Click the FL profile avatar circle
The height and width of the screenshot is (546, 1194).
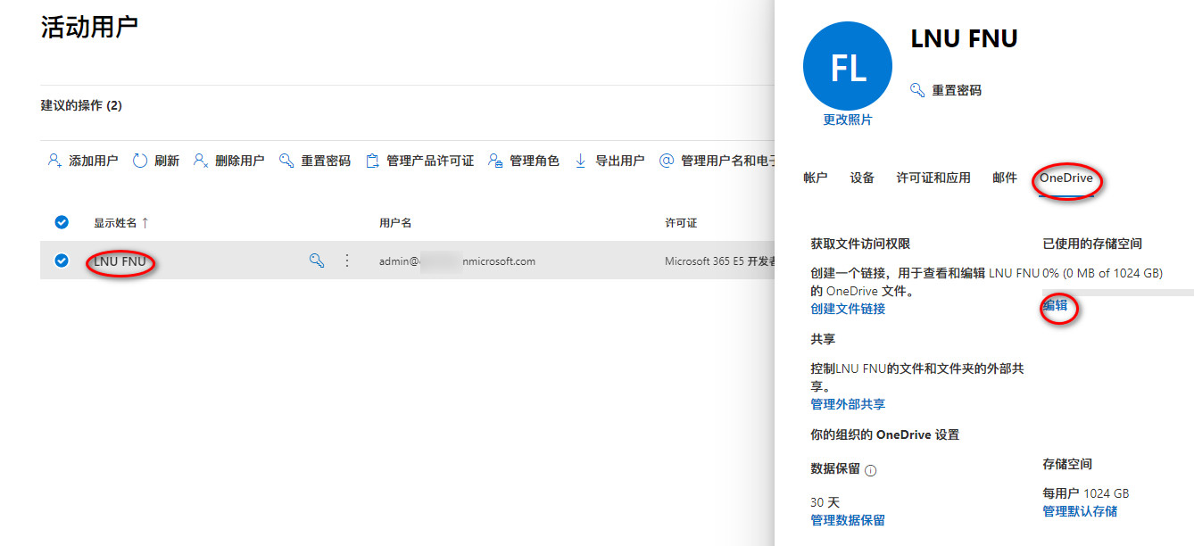coord(848,67)
